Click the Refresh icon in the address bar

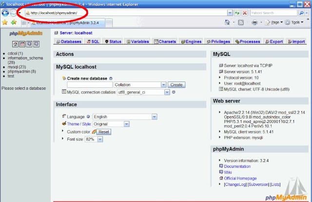(x=237, y=13)
